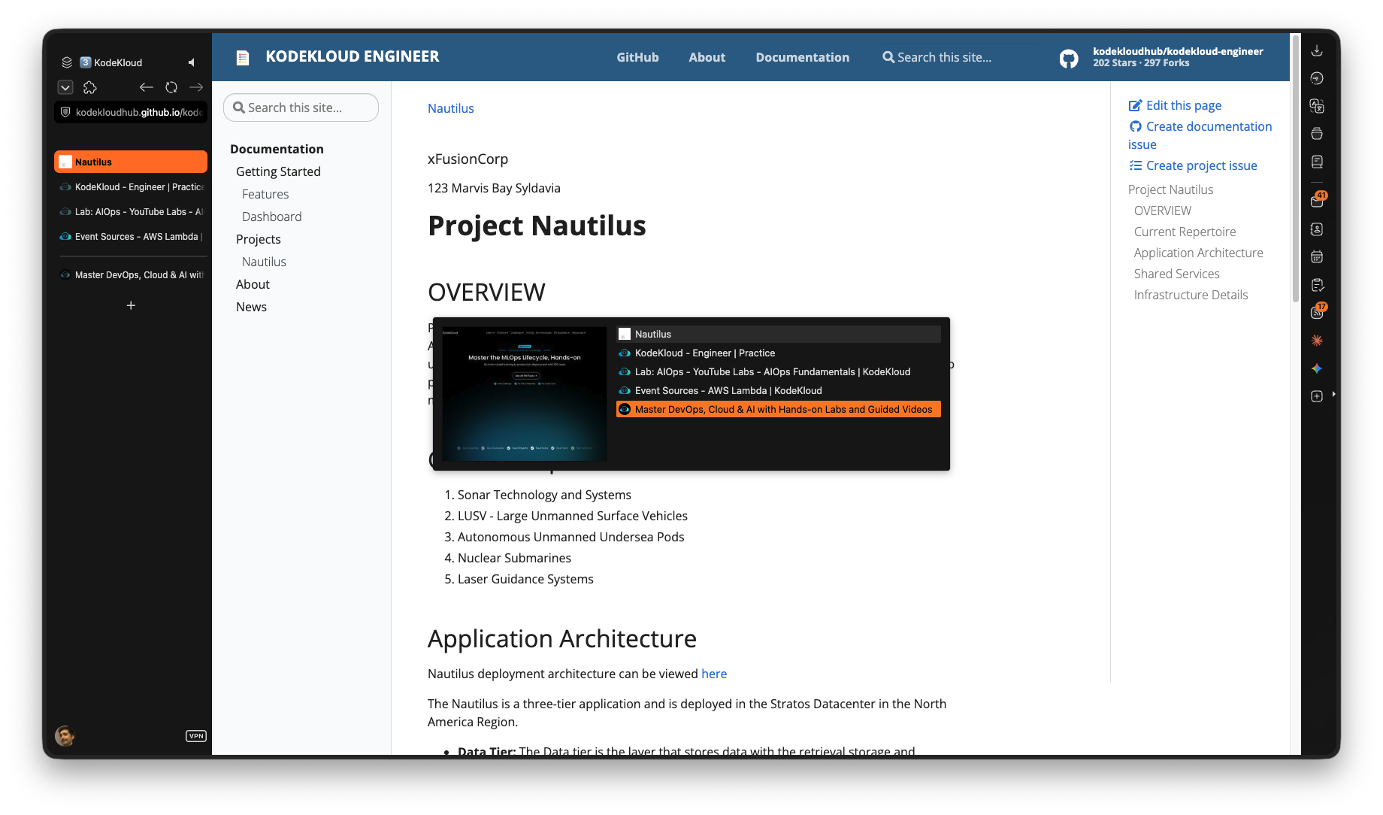Open the workspaces stack icon
The width and height of the screenshot is (1383, 815).
[x=67, y=62]
